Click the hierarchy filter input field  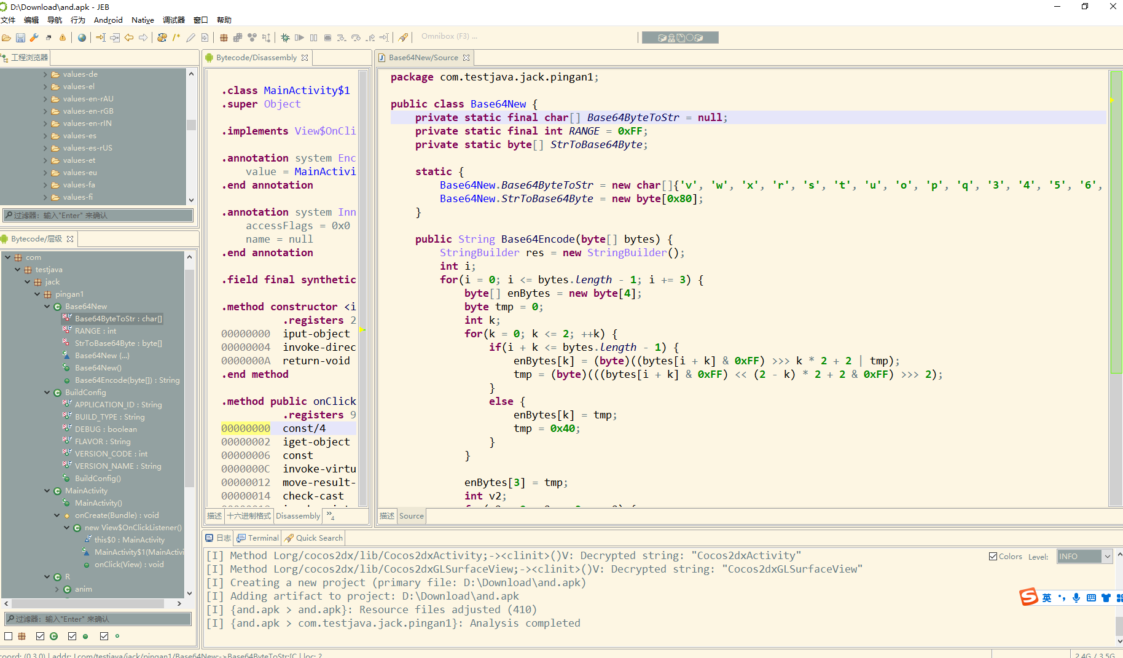[98, 619]
